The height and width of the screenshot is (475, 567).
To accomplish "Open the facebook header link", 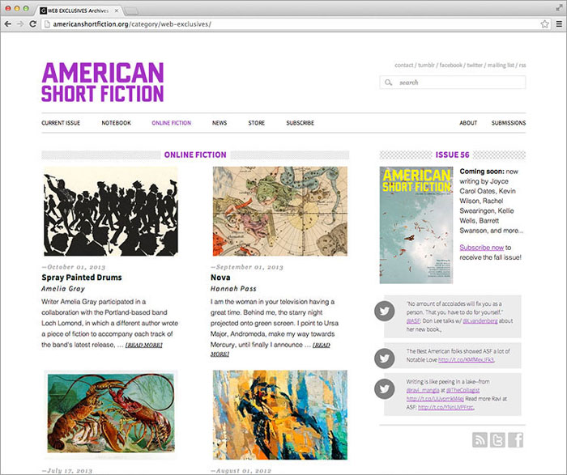I will (x=450, y=66).
